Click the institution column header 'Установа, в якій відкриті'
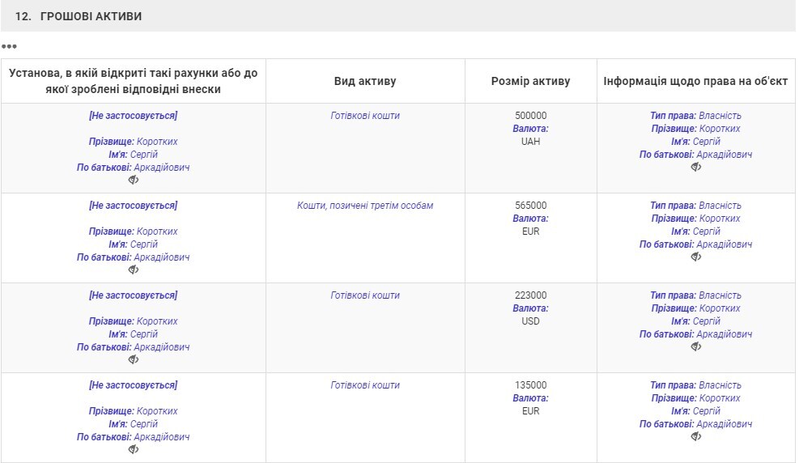The width and height of the screenshot is (799, 463). (x=134, y=81)
